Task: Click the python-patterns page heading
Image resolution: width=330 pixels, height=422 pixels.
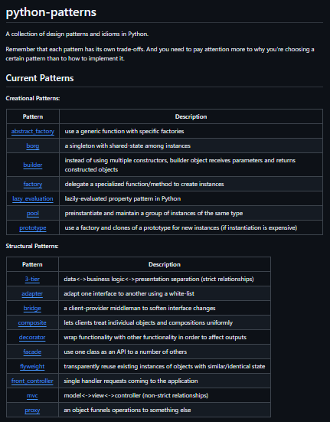Action: coord(51,12)
